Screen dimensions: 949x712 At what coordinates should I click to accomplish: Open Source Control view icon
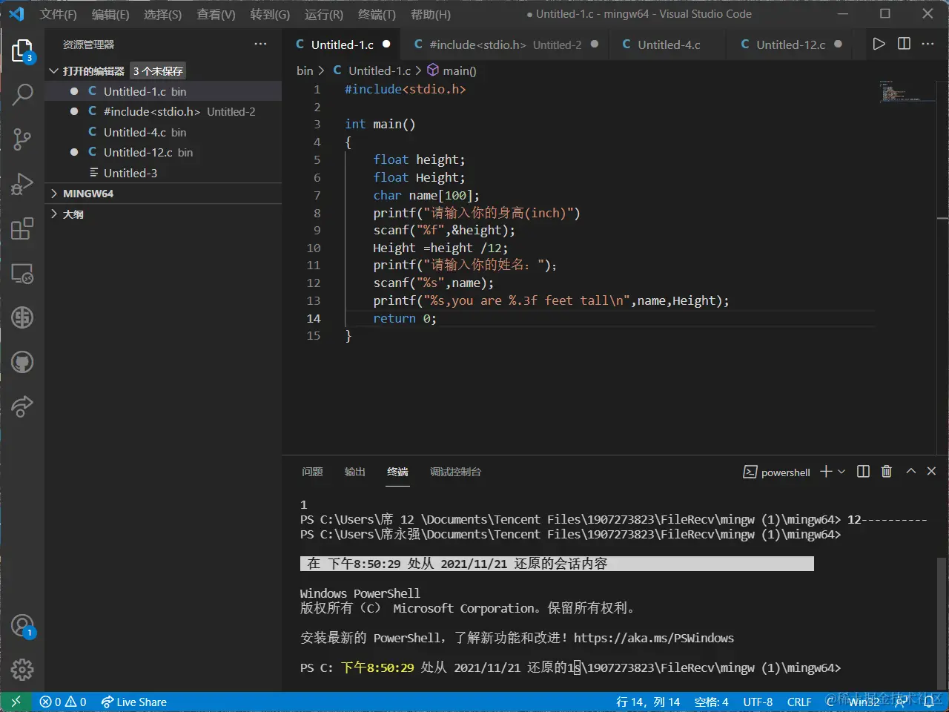tap(22, 139)
